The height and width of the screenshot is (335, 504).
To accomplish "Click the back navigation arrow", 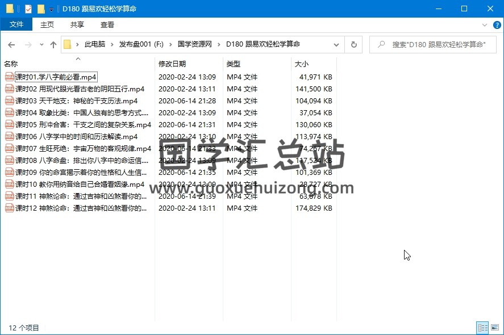I will [11, 44].
